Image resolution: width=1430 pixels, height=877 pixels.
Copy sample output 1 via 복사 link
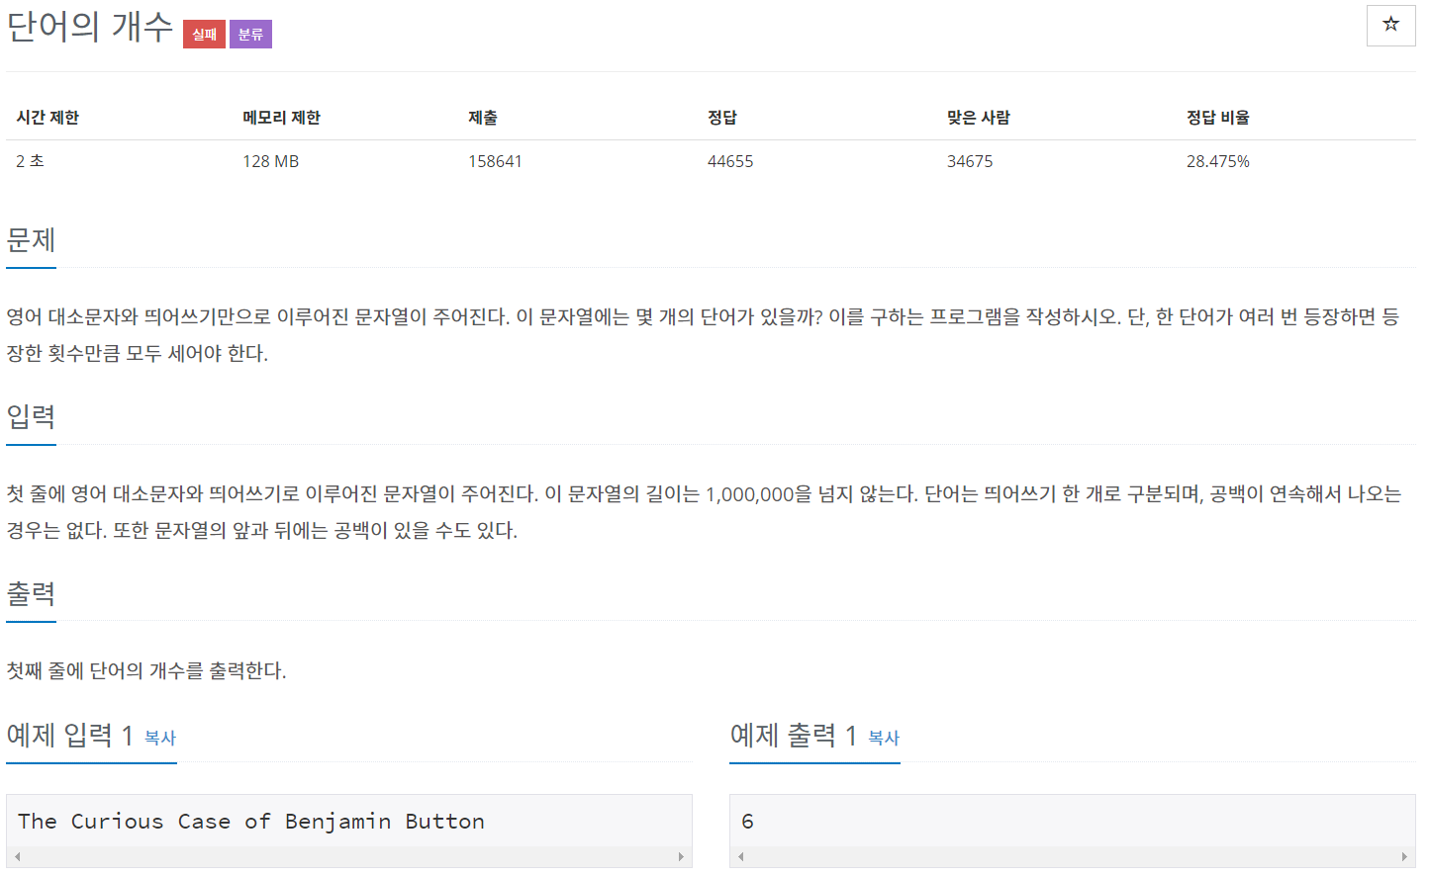click(884, 738)
